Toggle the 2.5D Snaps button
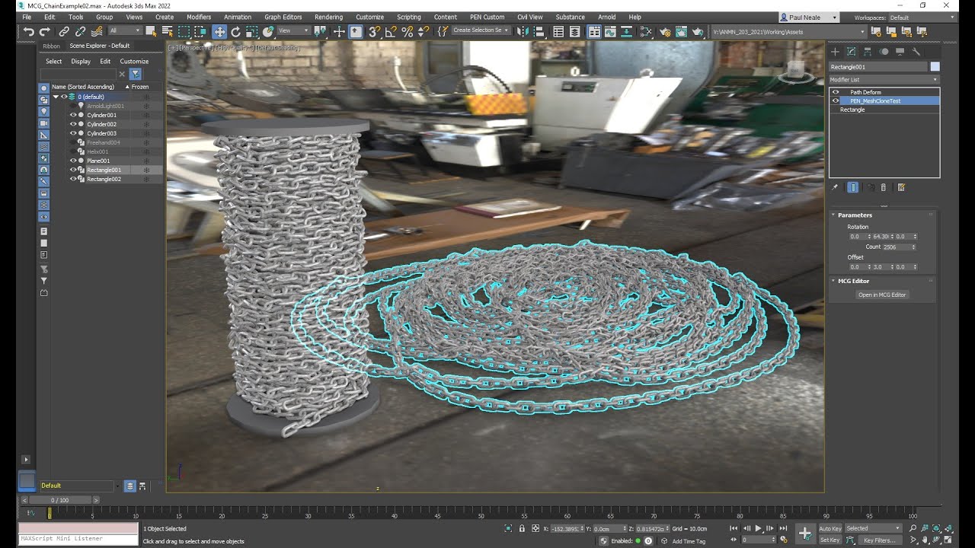The width and height of the screenshot is (975, 548). [375, 31]
